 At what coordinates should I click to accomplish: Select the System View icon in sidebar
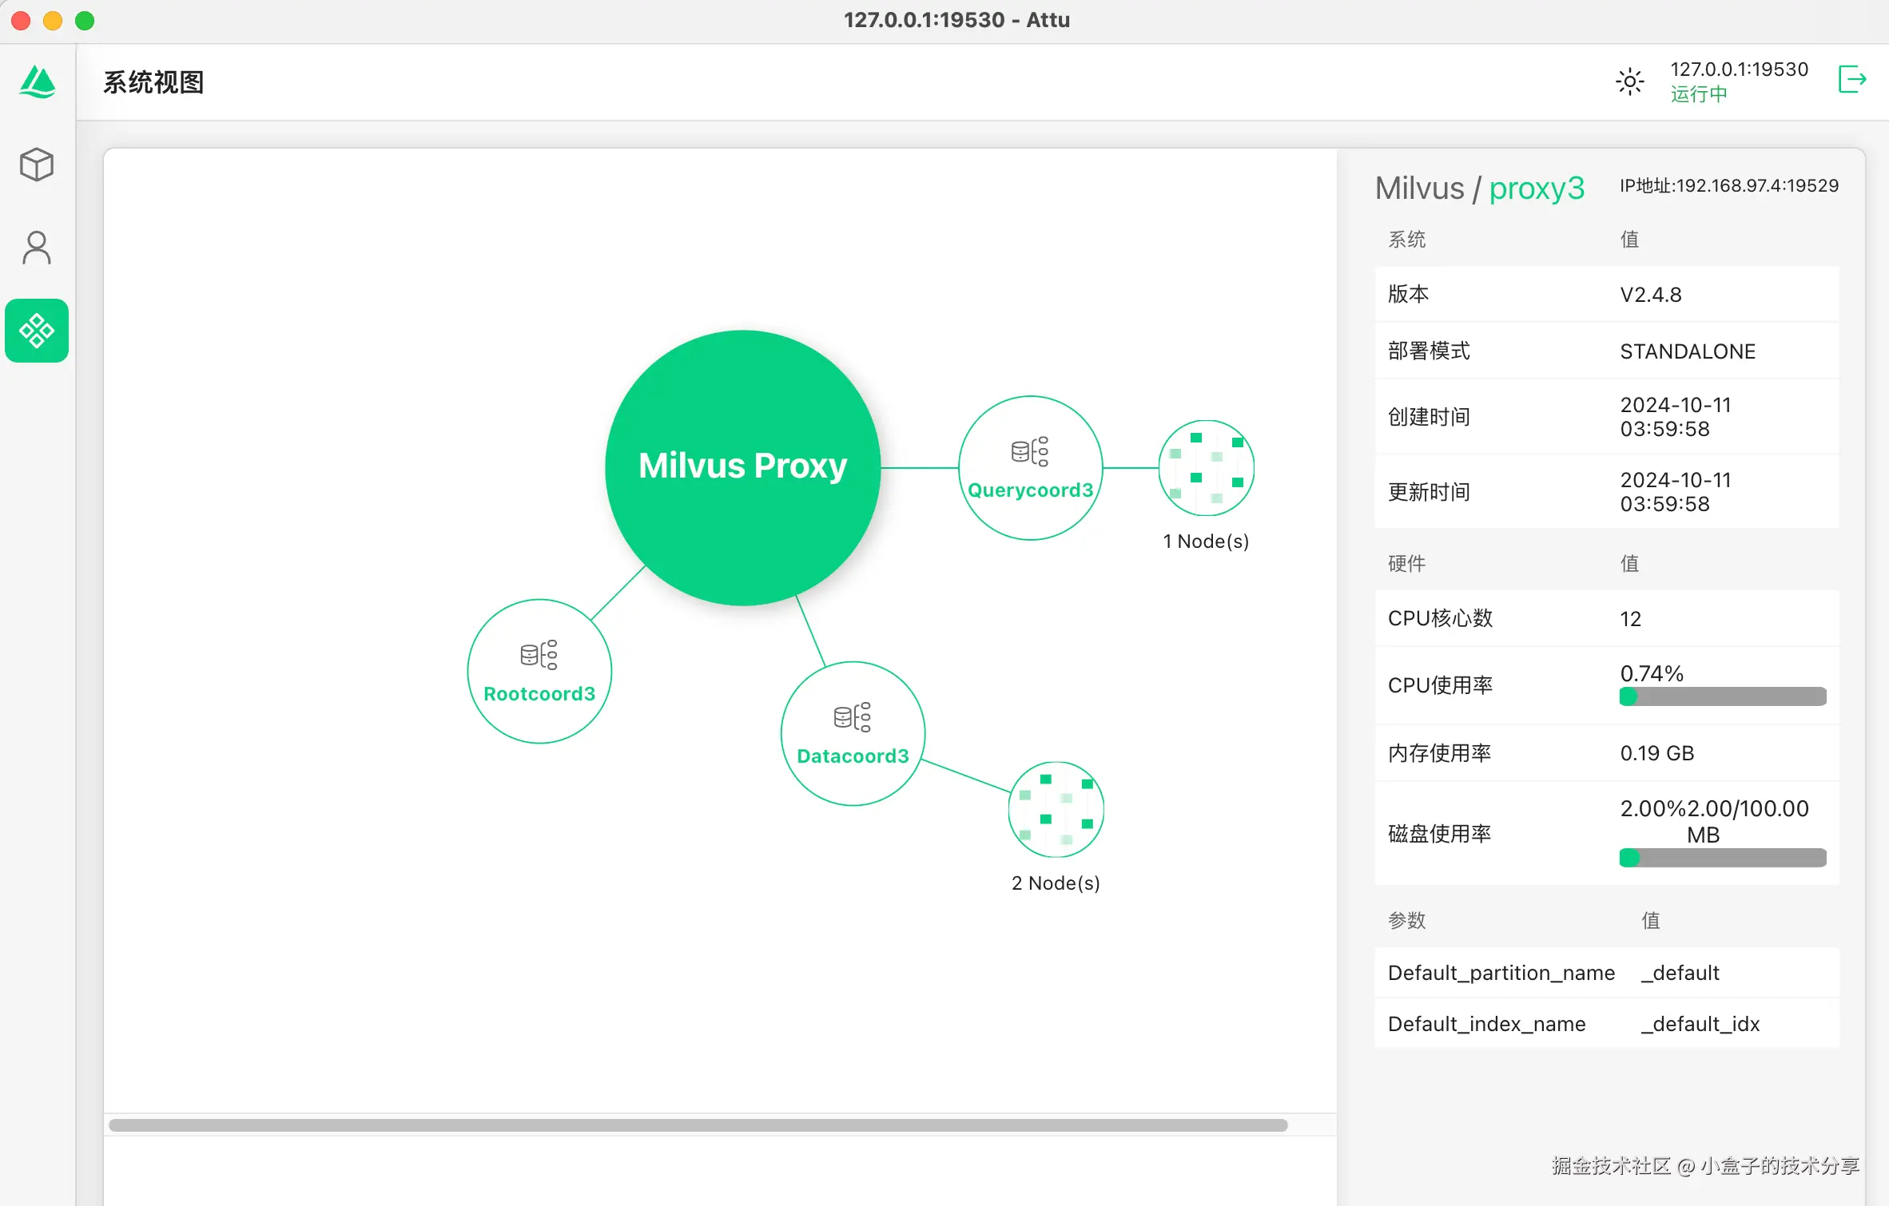(37, 331)
